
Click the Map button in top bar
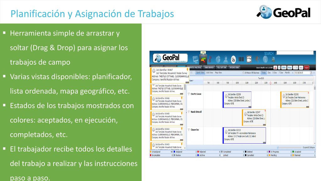tap(290, 68)
